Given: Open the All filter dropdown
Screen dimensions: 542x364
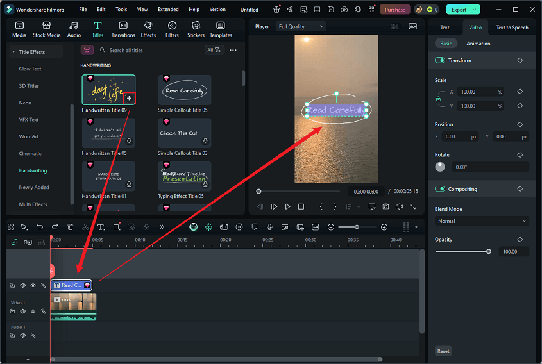Looking at the screenshot, I should click(214, 50).
